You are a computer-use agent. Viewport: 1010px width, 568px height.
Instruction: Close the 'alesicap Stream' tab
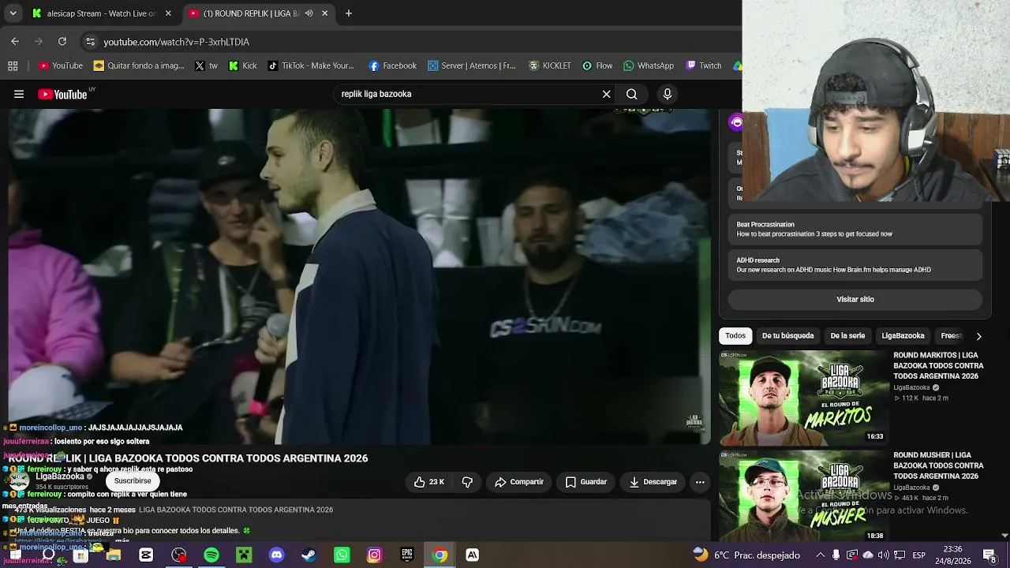click(x=168, y=13)
